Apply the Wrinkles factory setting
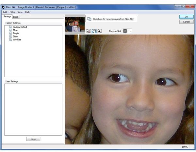This screenshot has width=196, height=152. [x=17, y=39]
